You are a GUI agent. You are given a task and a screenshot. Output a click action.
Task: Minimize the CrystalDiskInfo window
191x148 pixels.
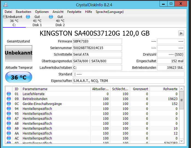point(163,4)
